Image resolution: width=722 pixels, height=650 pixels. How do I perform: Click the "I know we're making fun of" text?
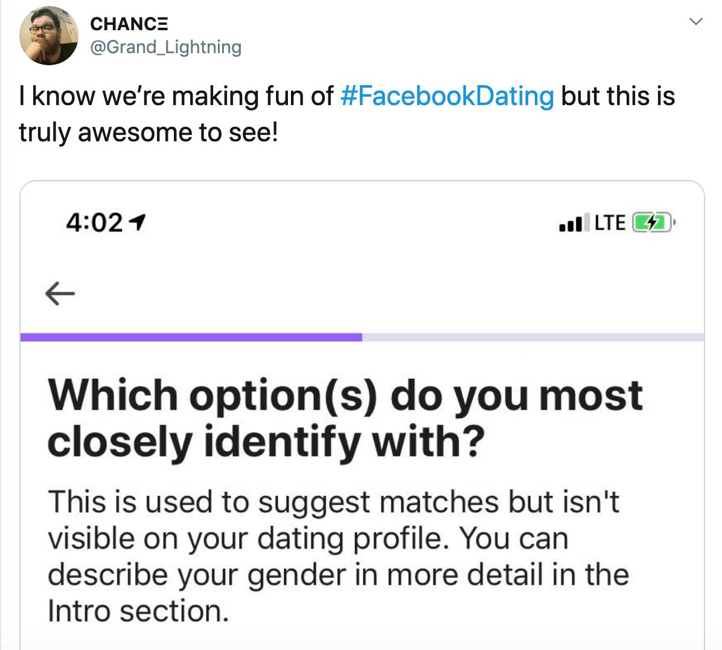tap(176, 96)
